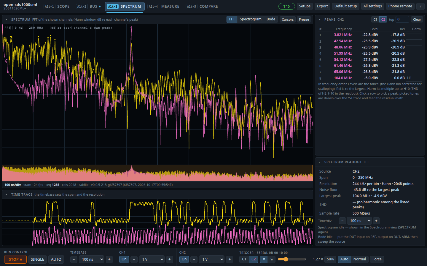427x266 pixels.
Task: Enable Cursors on the spectrum
Action: (x=288, y=20)
